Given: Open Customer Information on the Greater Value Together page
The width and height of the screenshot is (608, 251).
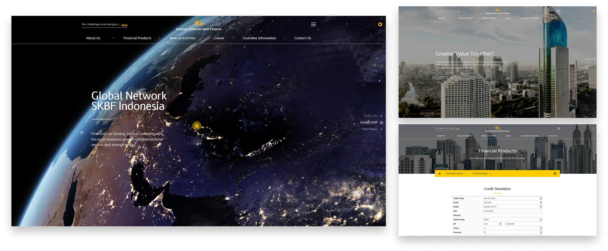Looking at the screenshot, I should click(530, 18).
